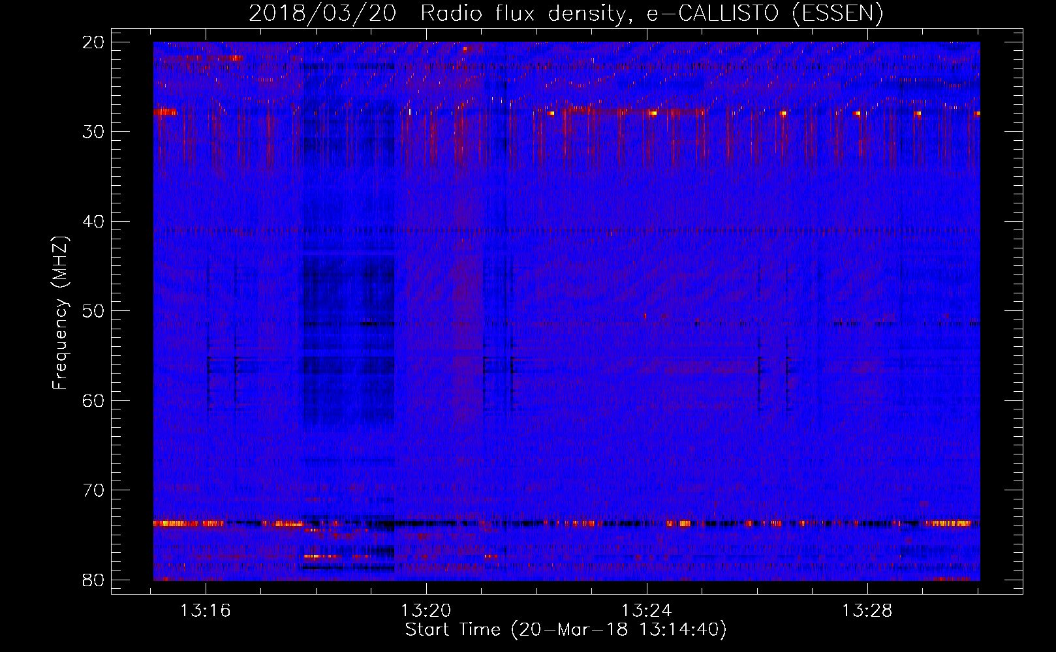The image size is (1056, 652).
Task: Click the 80 MHz frequency tick label
Action: tap(93, 580)
